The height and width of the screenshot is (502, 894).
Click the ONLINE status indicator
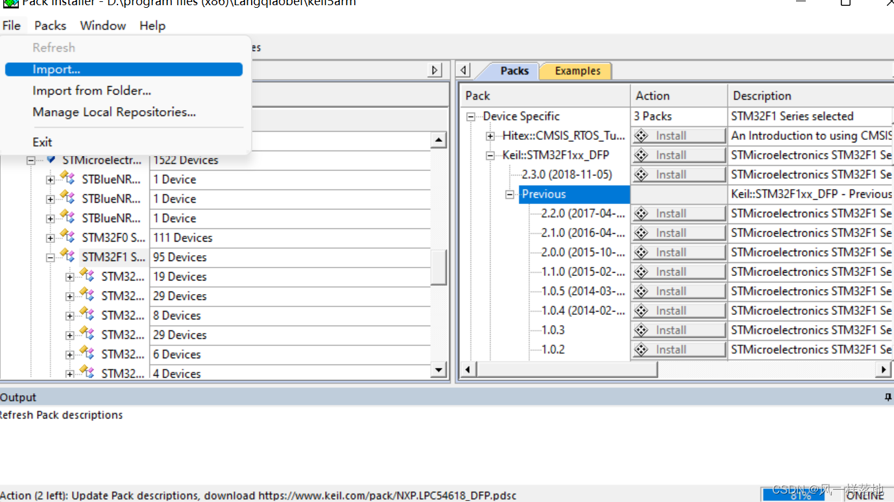coord(865,495)
